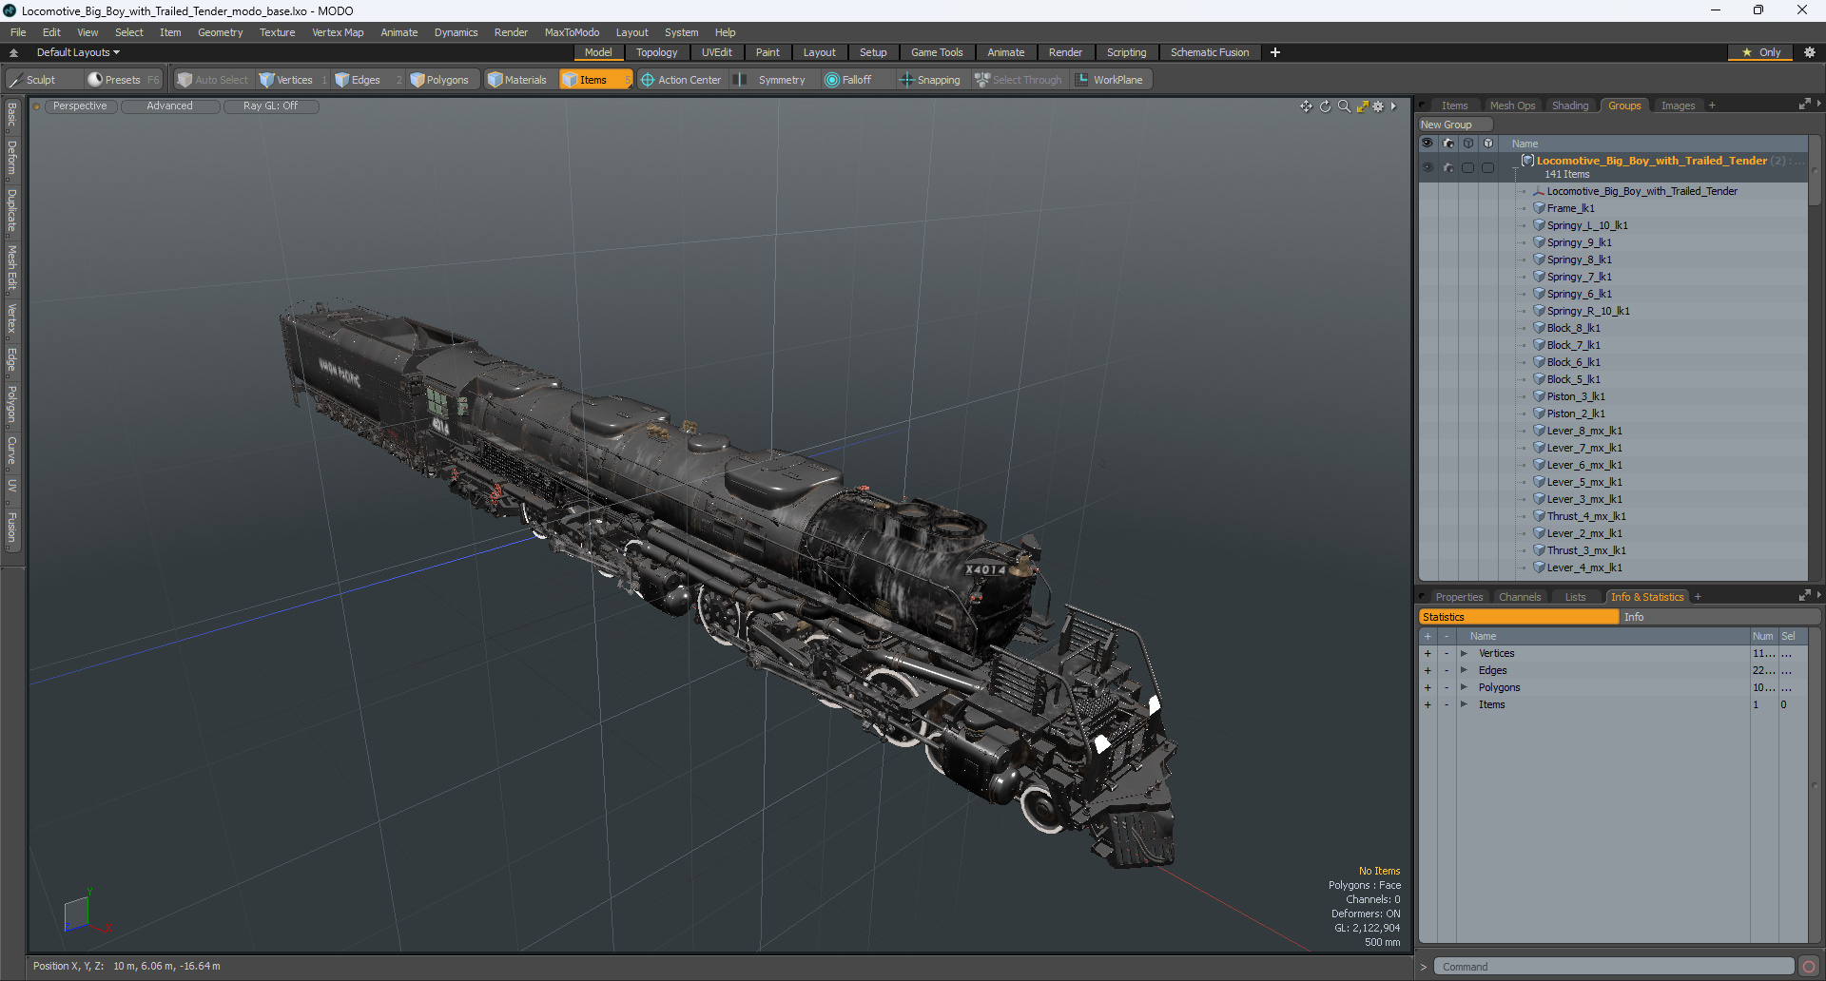The image size is (1826, 981).
Task: Toggle Auto Select
Action: click(x=213, y=80)
